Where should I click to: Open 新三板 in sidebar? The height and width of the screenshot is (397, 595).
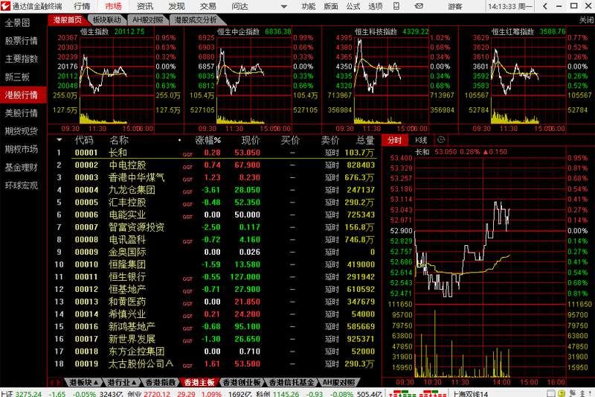17,77
